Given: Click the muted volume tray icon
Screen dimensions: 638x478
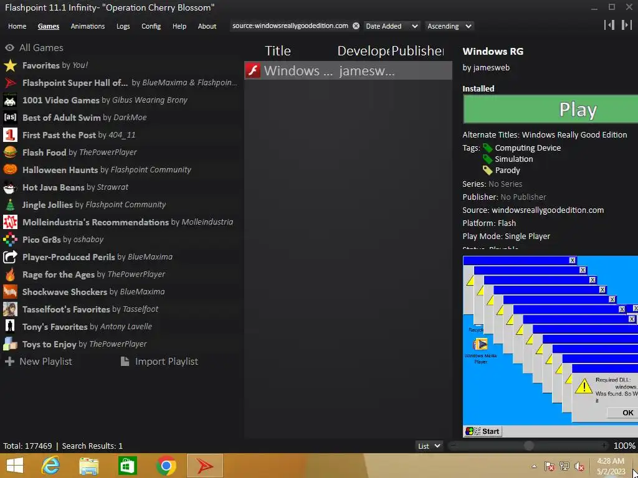Looking at the screenshot, I should [x=579, y=466].
